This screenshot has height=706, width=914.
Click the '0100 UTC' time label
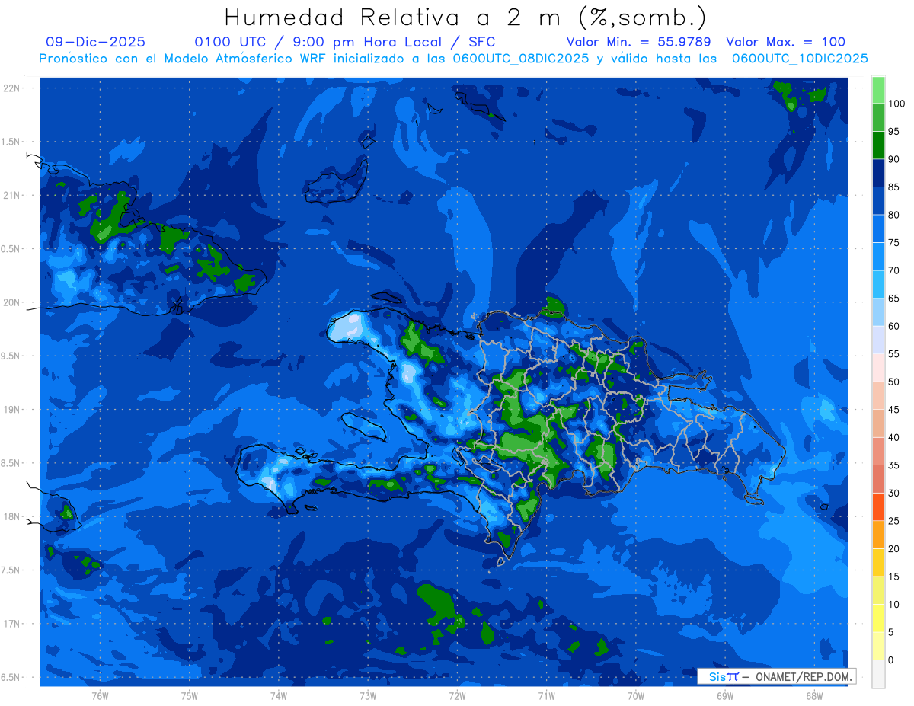(228, 43)
